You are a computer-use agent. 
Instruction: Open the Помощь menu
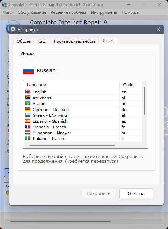pos(130,12)
